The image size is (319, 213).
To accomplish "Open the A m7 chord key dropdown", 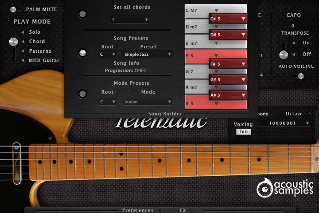I will (216, 87).
